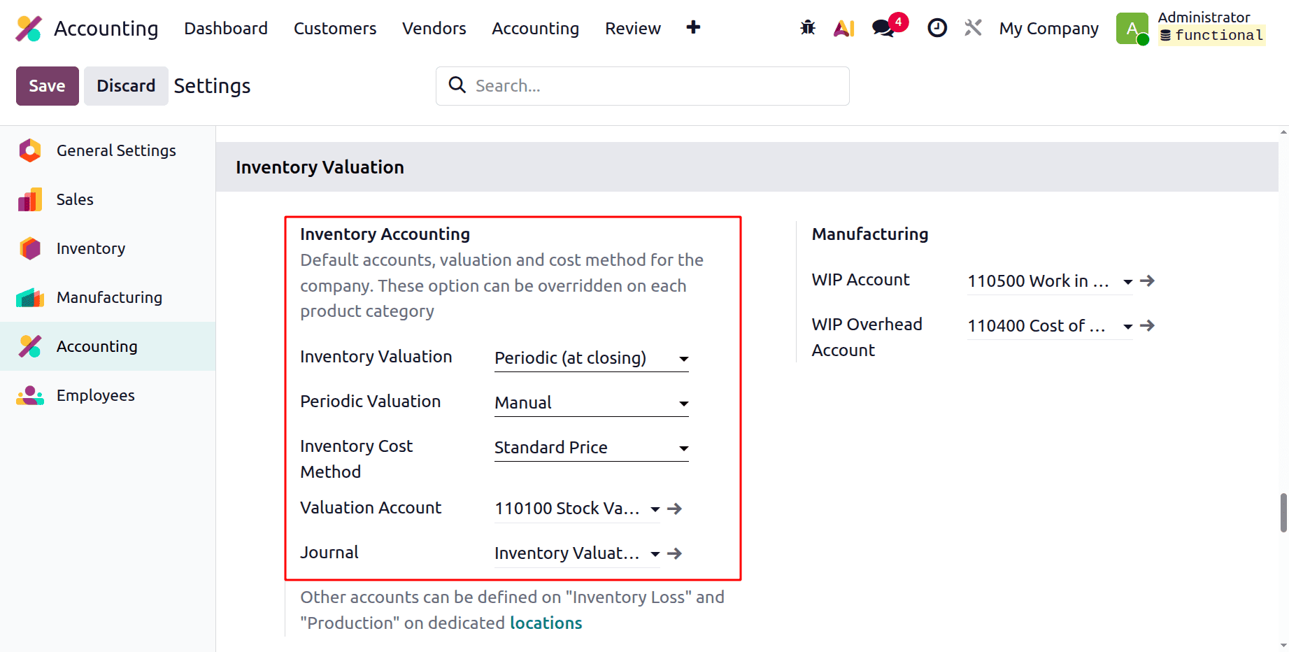The height and width of the screenshot is (652, 1289).
Task: Open the AI assistant icon
Action: [844, 28]
